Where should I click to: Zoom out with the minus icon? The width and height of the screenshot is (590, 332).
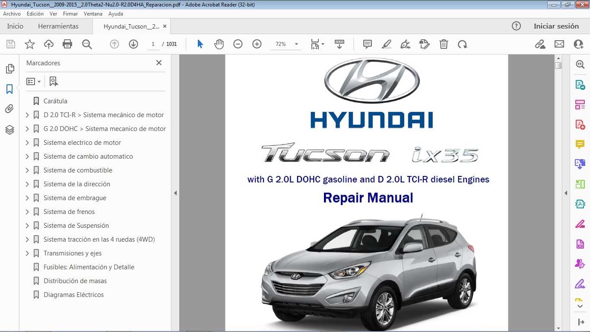point(238,44)
